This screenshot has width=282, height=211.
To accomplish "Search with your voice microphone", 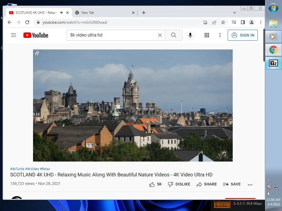I will pos(190,35).
